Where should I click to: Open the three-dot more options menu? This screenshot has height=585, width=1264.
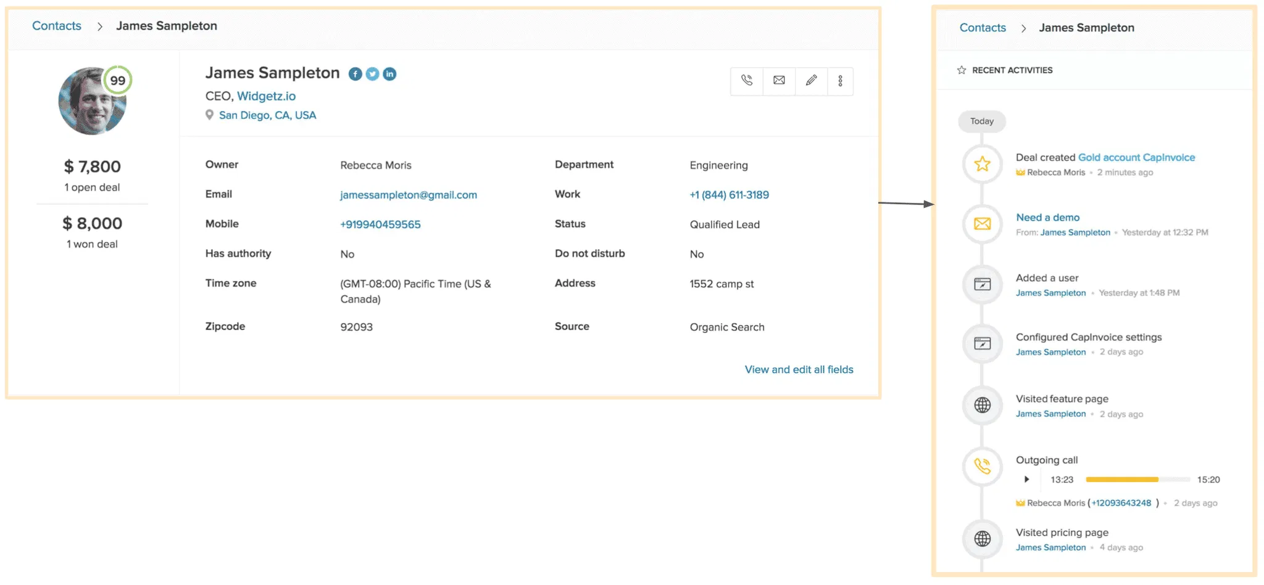840,81
